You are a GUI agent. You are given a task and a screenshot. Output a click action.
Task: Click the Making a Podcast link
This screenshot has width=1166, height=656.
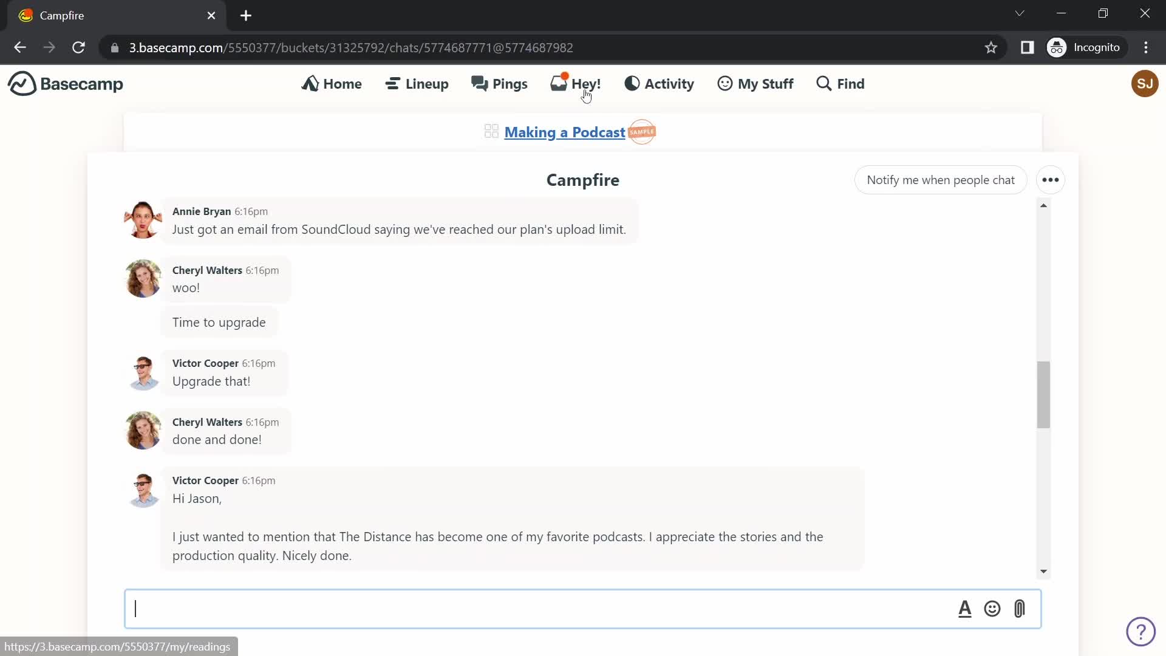(565, 131)
